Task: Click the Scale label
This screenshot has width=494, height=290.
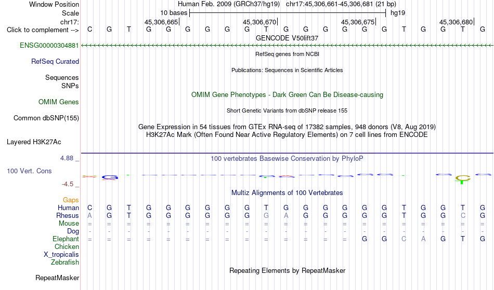Action: (70, 13)
